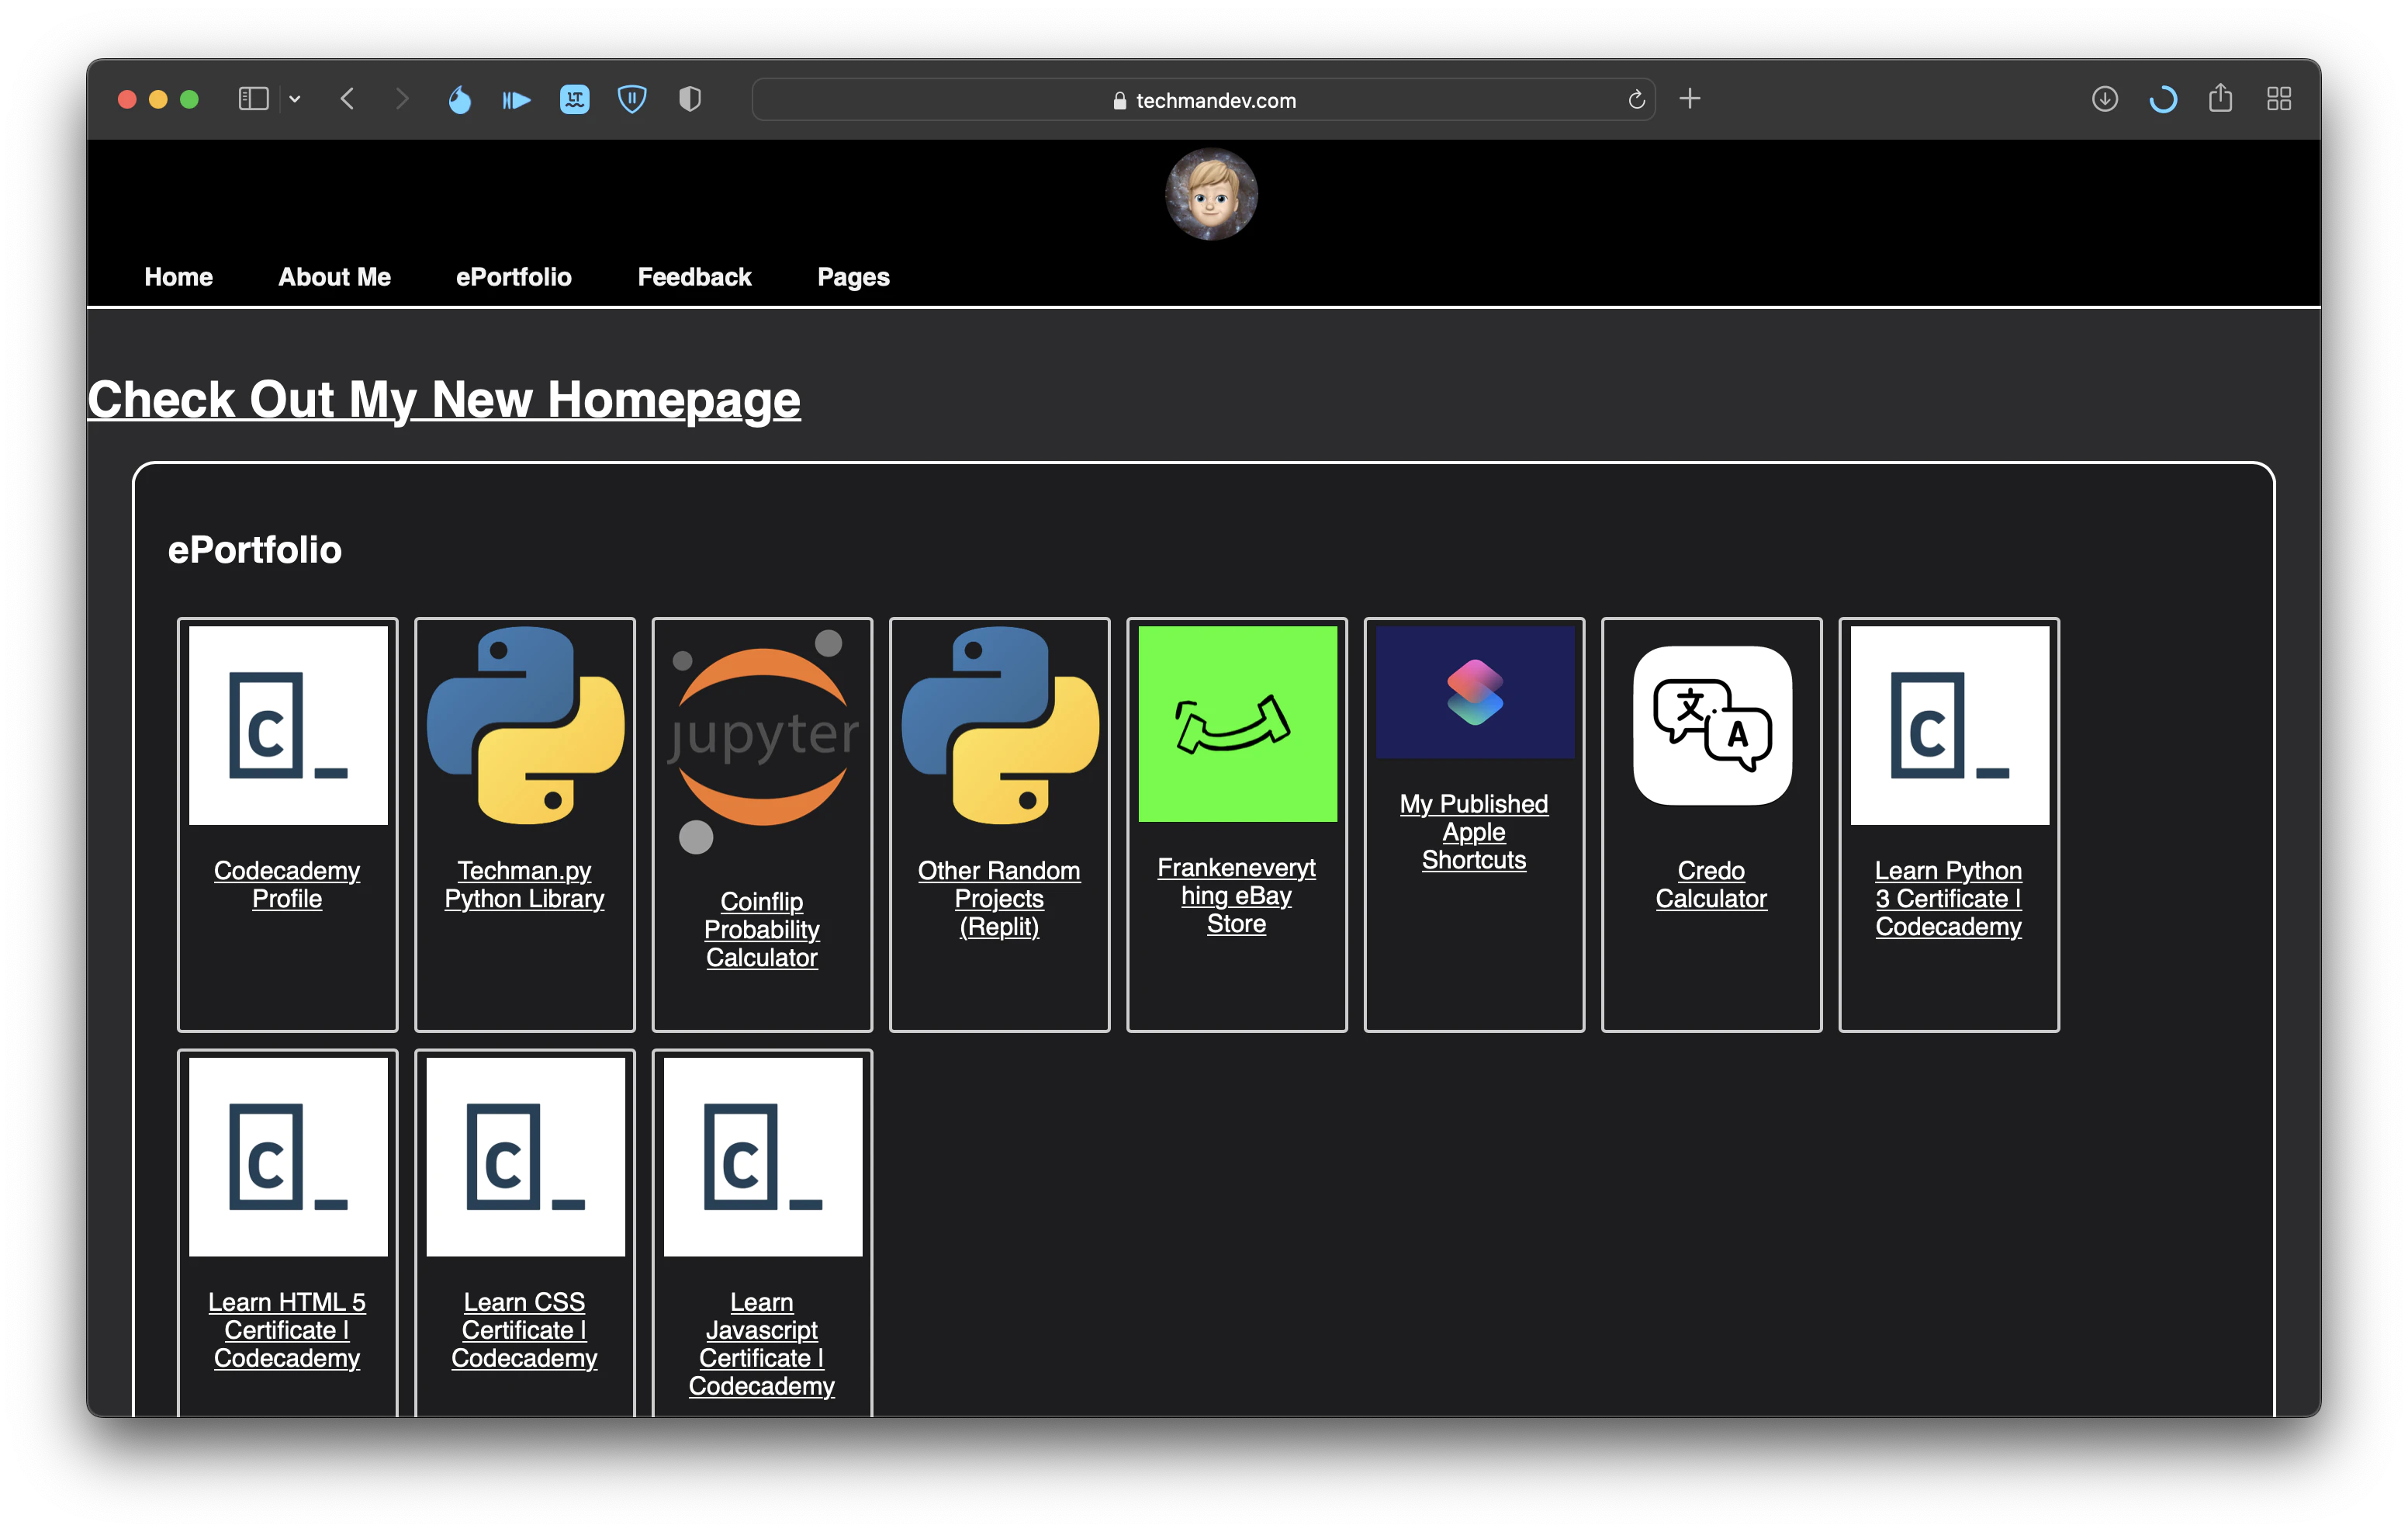The width and height of the screenshot is (2408, 1532).
Task: Click the Bitwarden shield extension icon
Action: click(632, 99)
